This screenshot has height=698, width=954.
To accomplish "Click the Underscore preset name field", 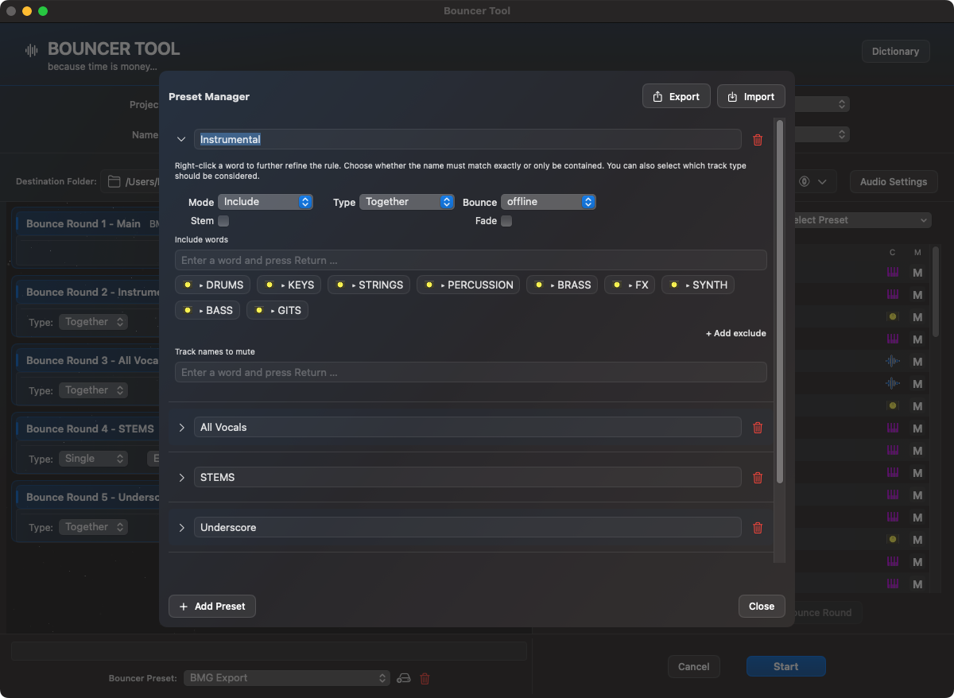I will tap(467, 528).
